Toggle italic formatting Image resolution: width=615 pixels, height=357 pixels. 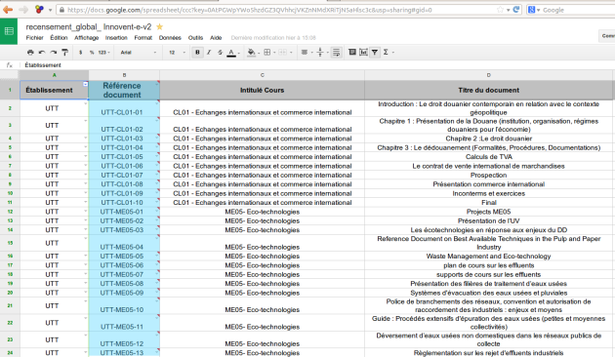coord(209,52)
